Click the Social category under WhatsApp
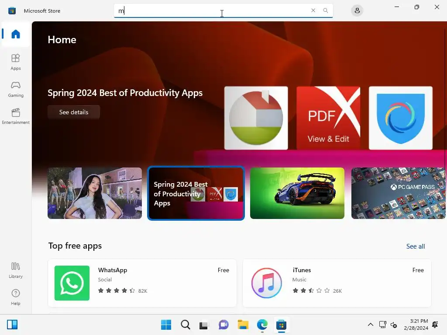The height and width of the screenshot is (335, 447). click(105, 280)
